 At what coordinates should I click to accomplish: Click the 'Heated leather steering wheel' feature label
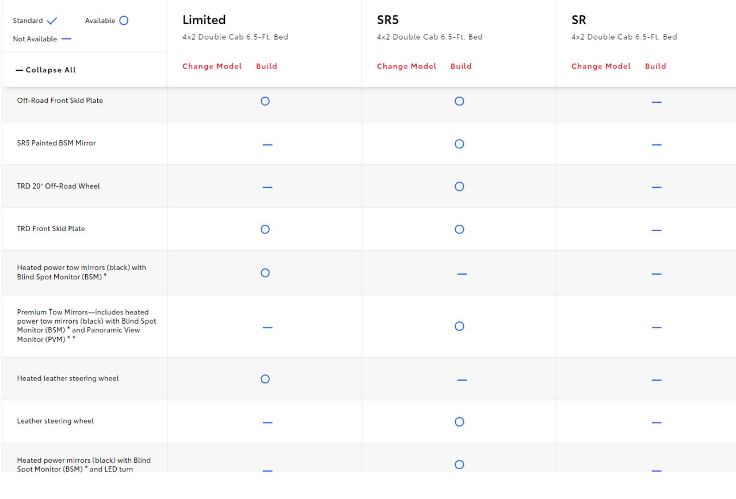(68, 379)
